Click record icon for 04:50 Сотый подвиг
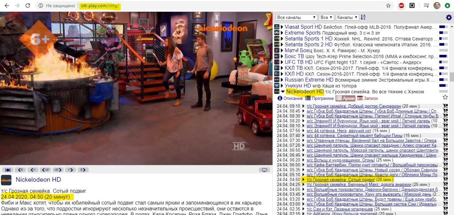The height and width of the screenshot is (215, 454). (445, 180)
